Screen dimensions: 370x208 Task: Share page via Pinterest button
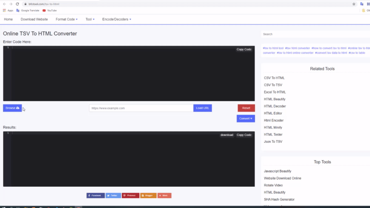click(x=130, y=196)
